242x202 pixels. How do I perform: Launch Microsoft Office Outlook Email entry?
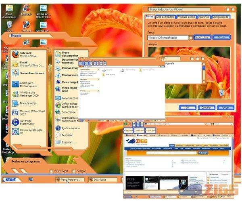coord(28,64)
